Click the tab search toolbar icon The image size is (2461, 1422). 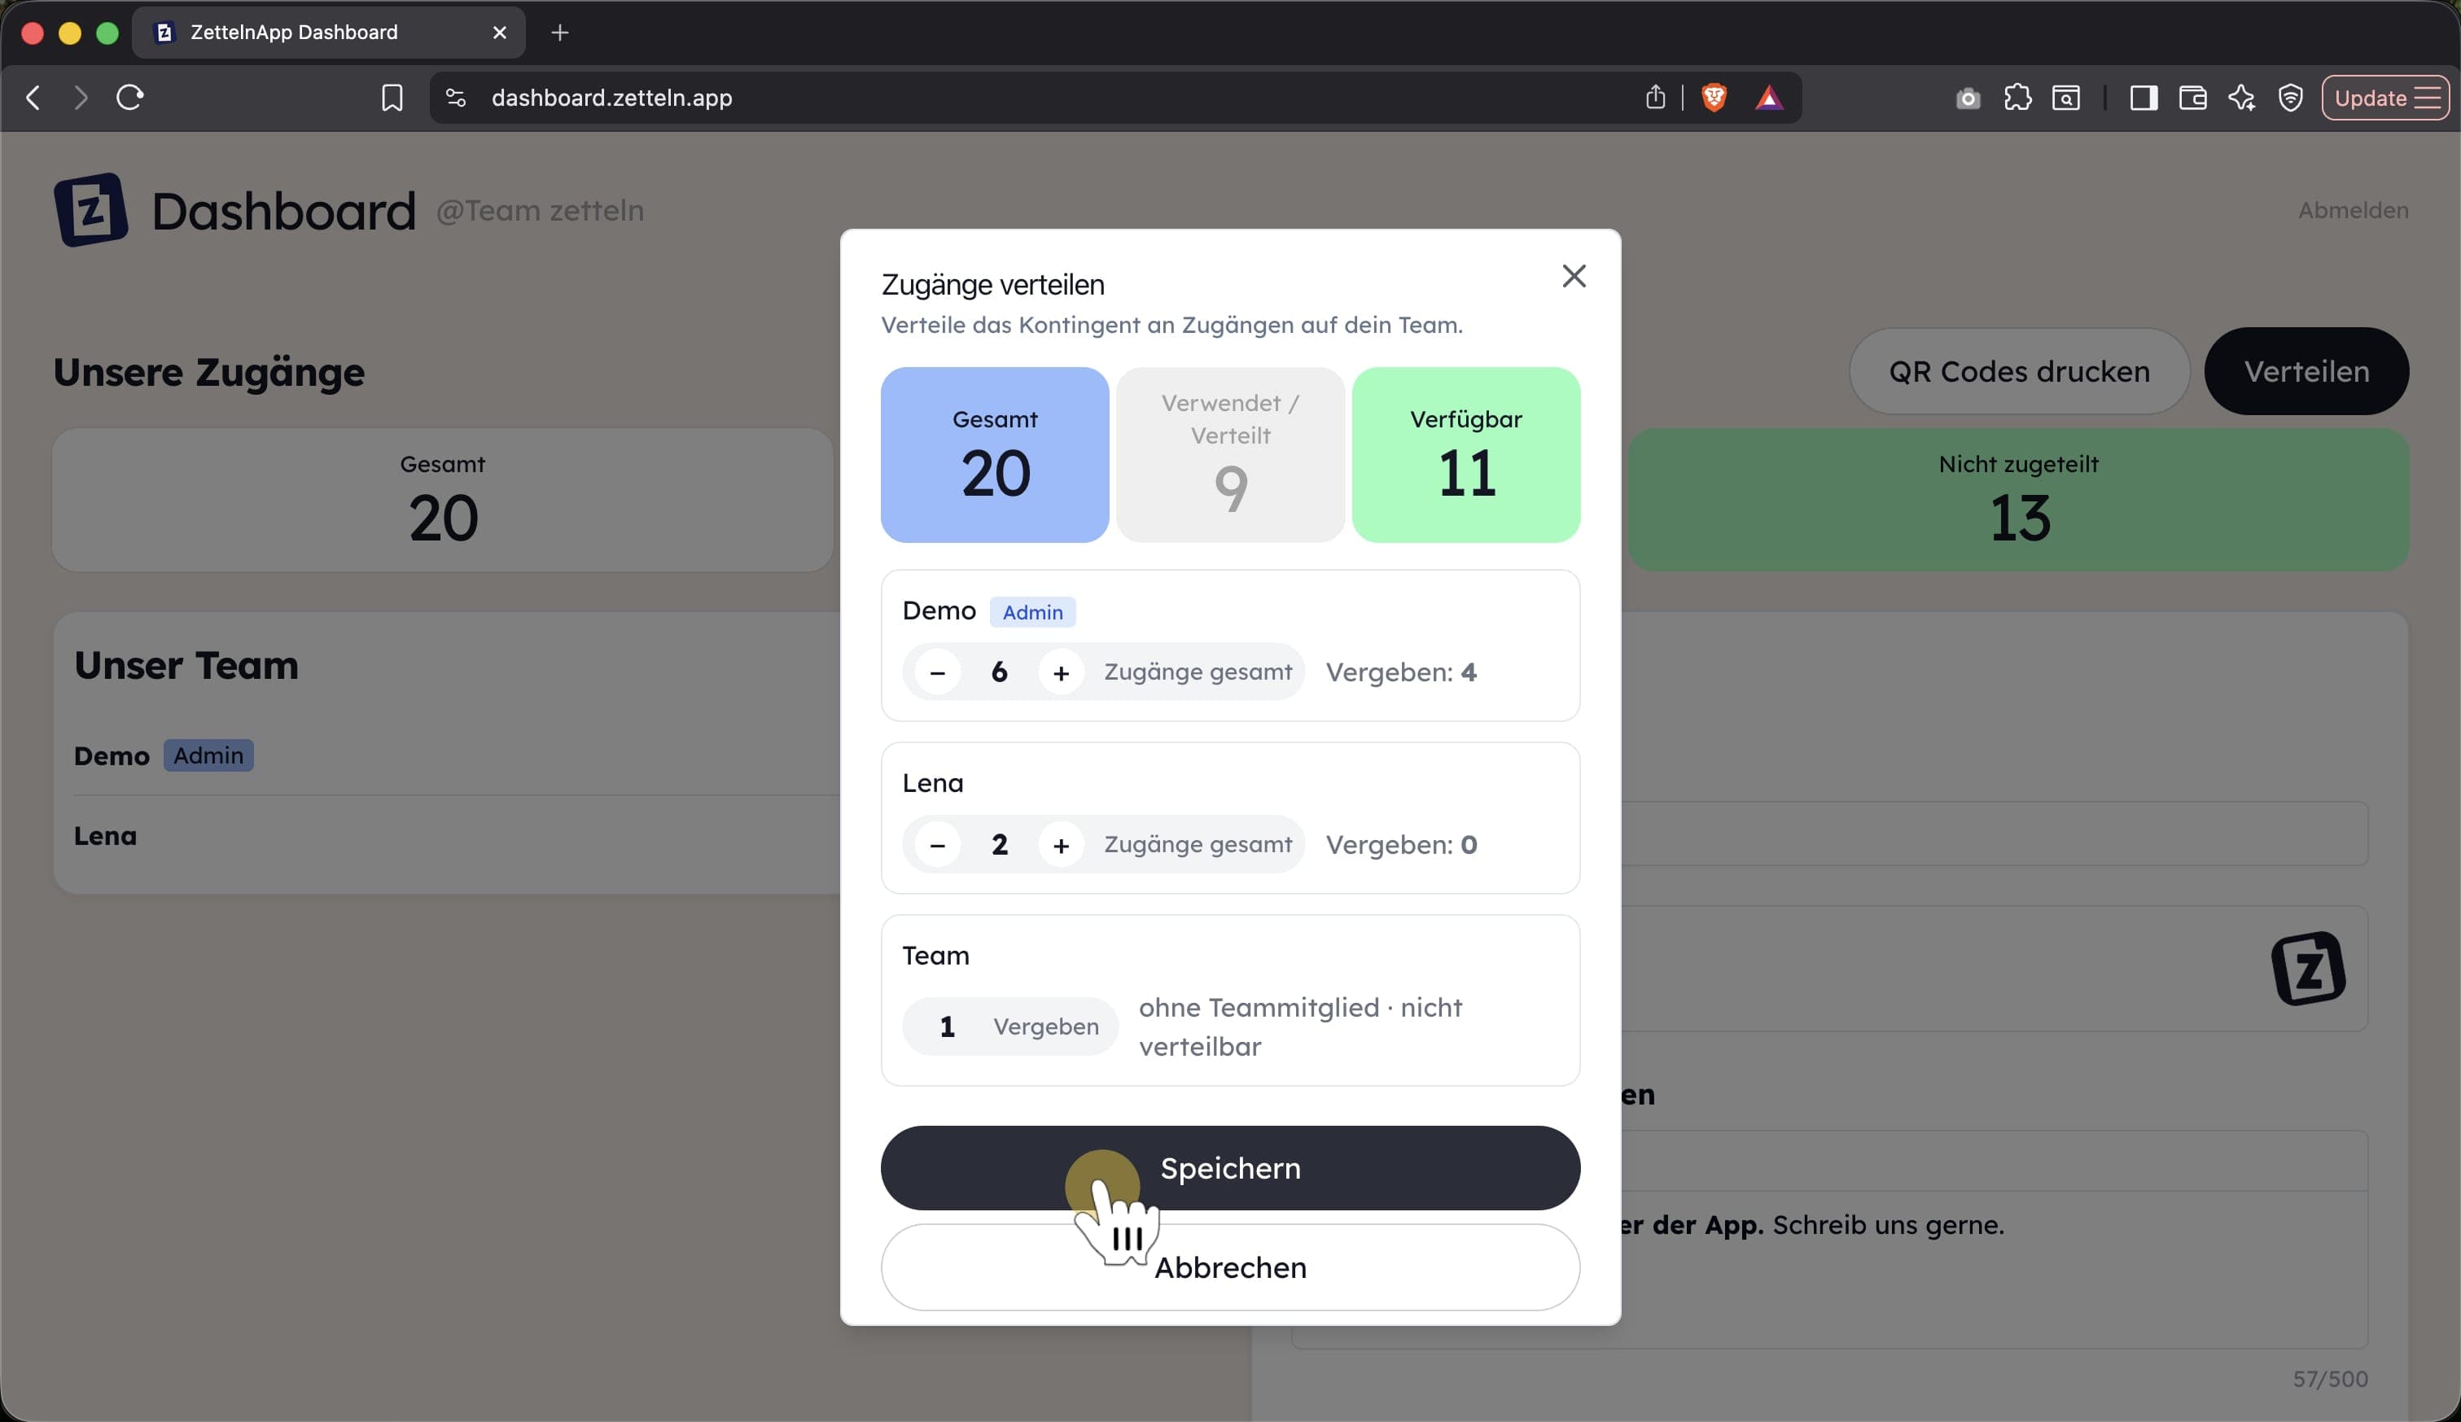pos(2065,98)
